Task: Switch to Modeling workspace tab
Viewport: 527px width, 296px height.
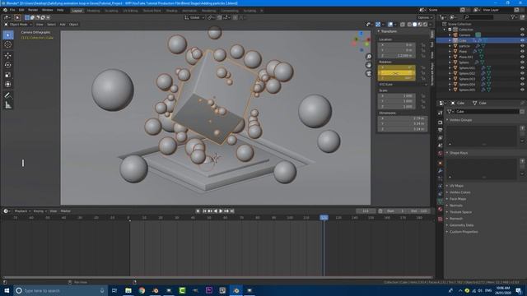Action: pyautogui.click(x=93, y=11)
